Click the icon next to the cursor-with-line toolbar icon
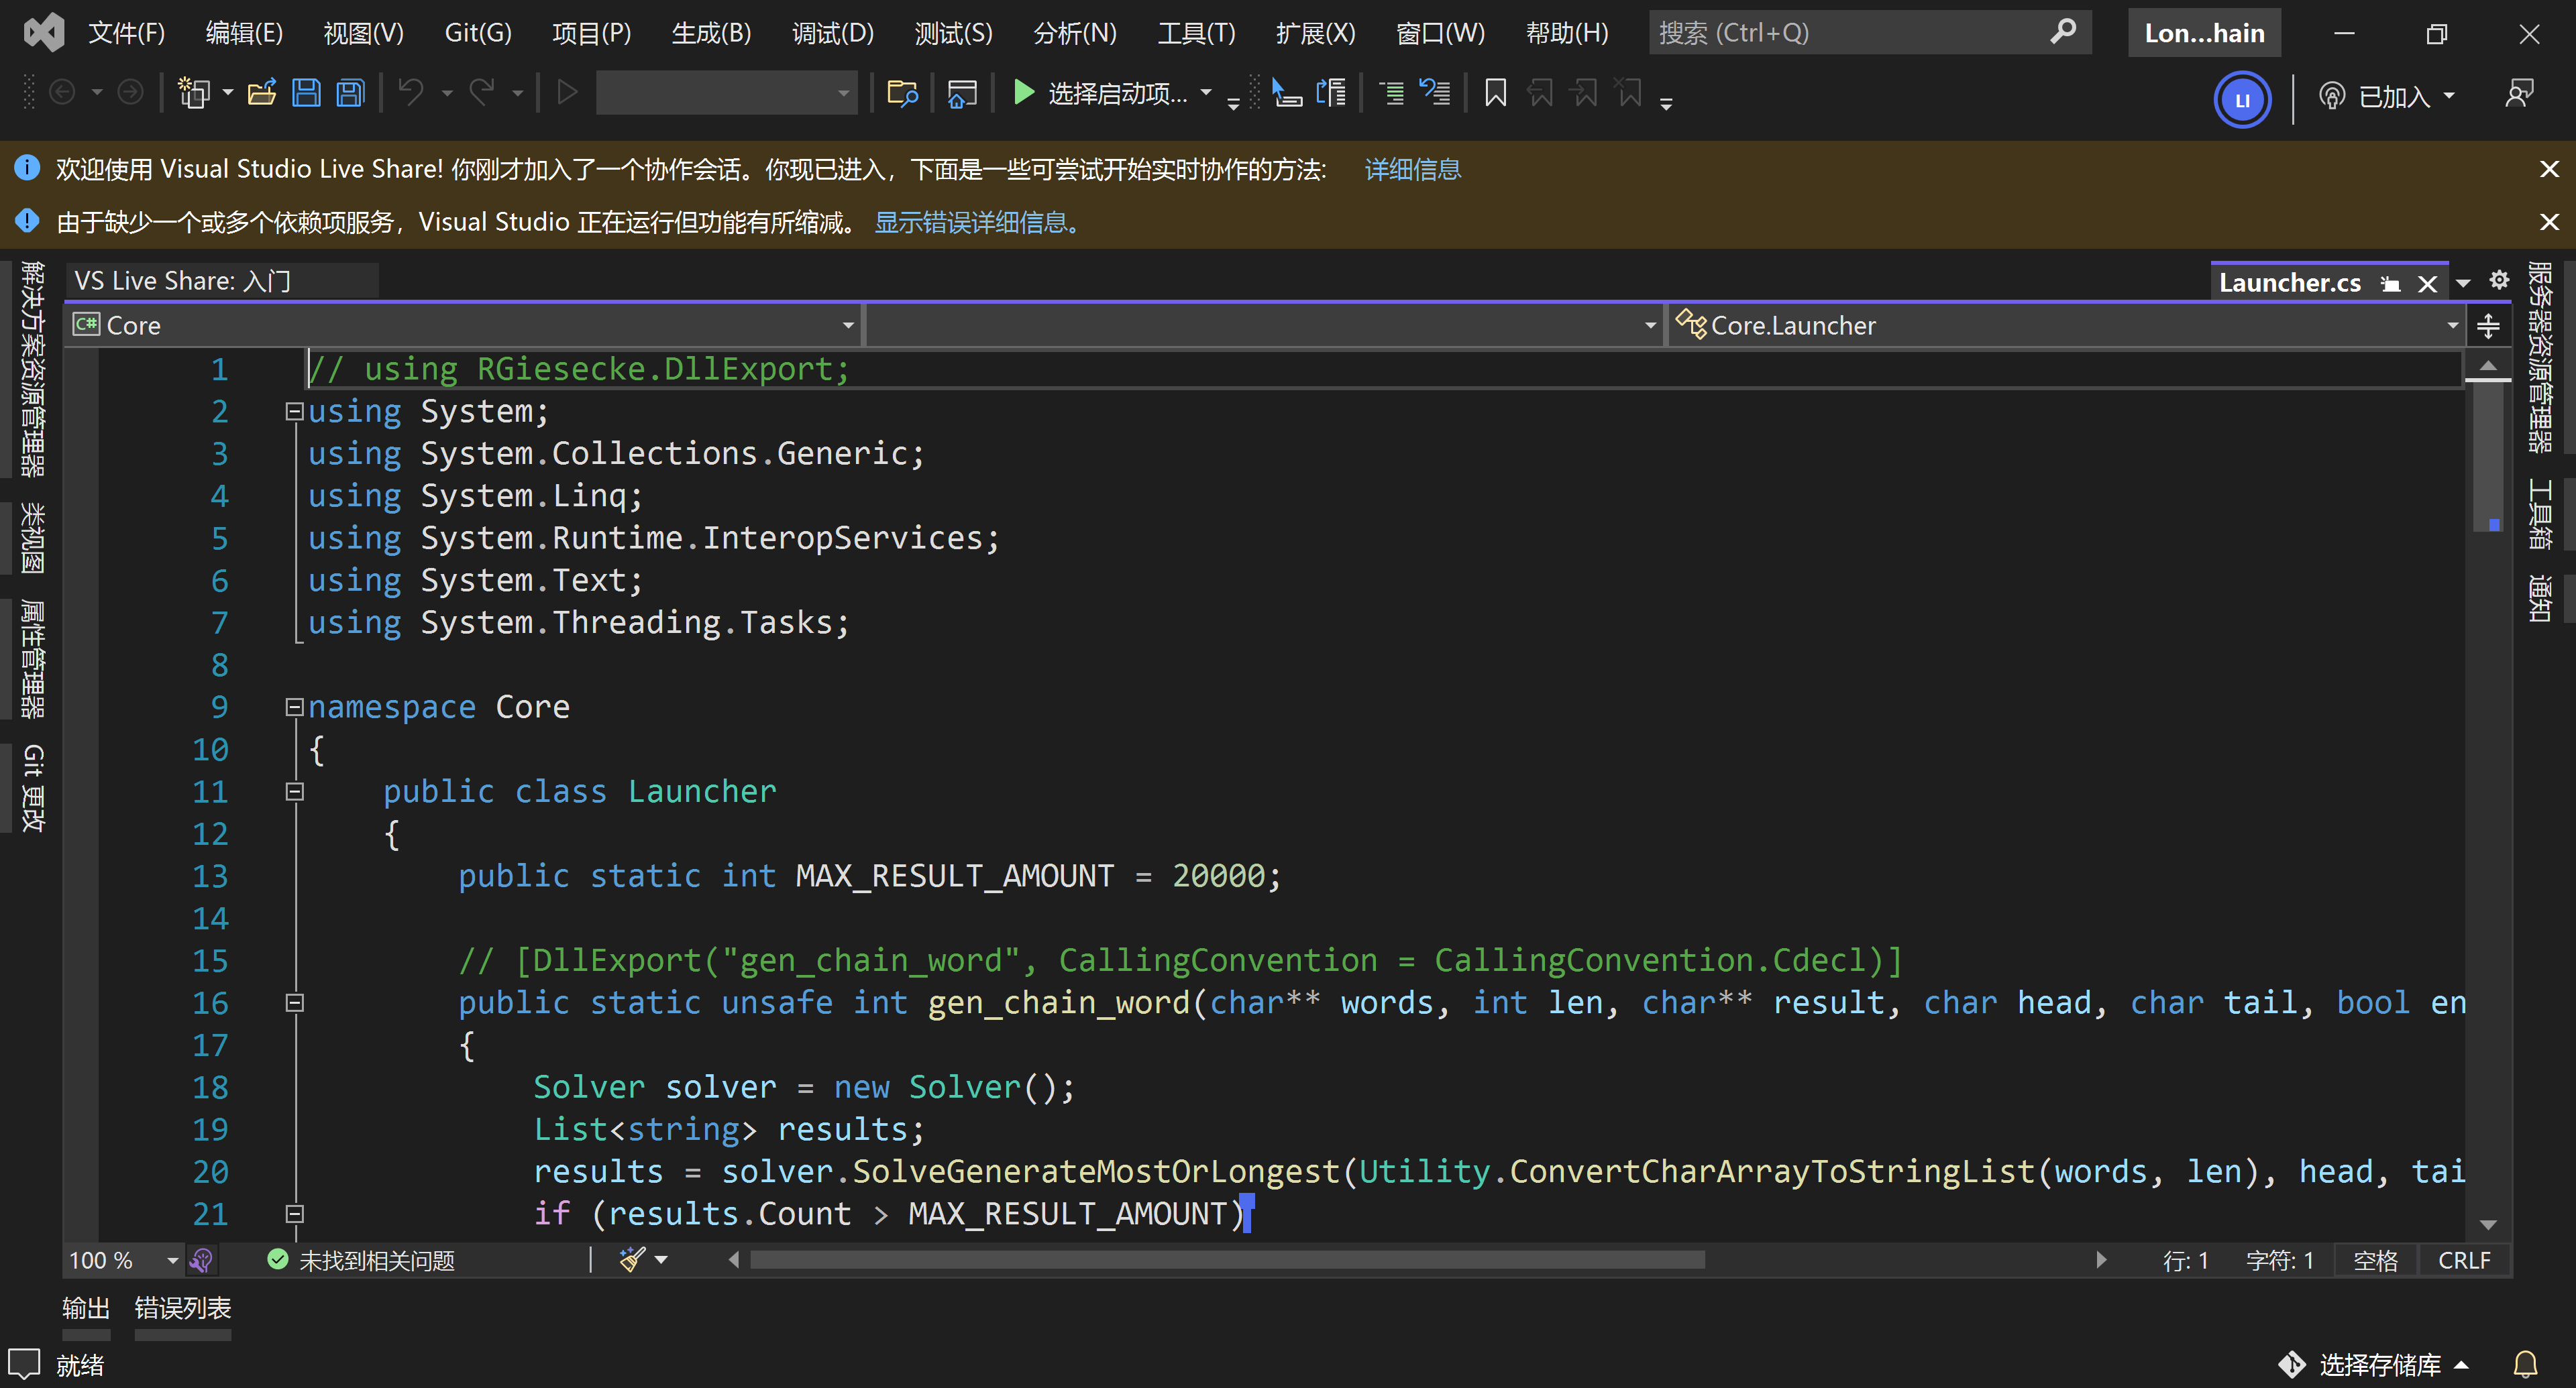The height and width of the screenshot is (1388, 2576). (x=1331, y=93)
